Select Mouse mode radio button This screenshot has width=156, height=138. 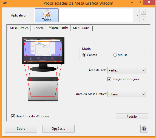click(x=115, y=55)
